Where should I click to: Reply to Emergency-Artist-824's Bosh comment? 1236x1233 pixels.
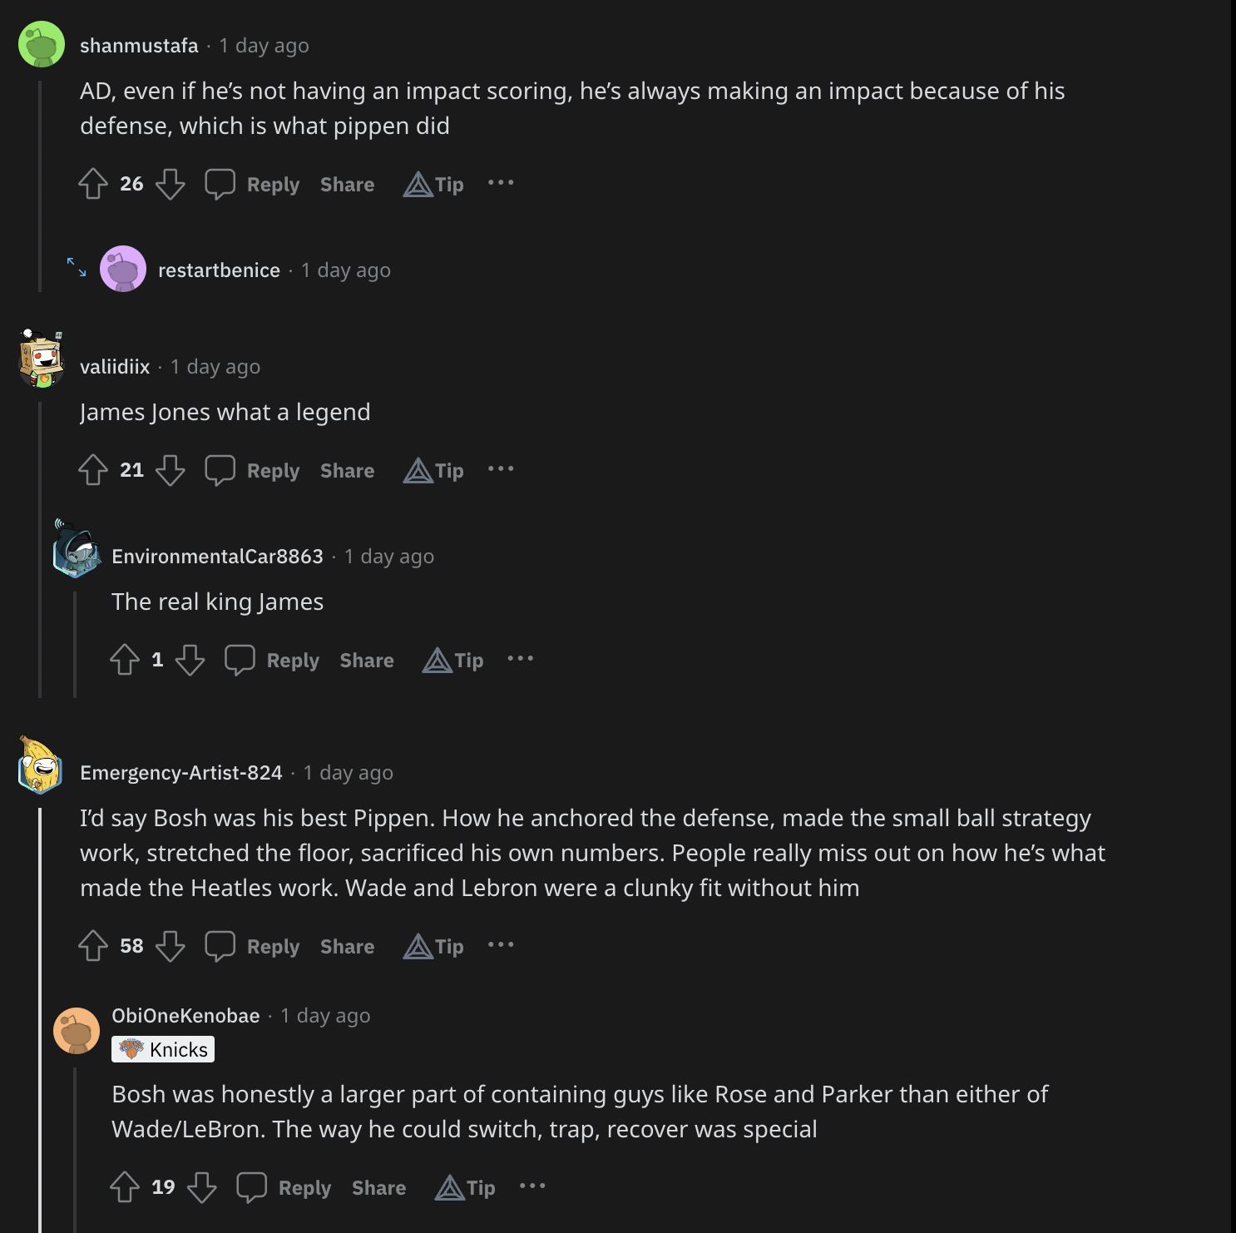click(x=254, y=946)
